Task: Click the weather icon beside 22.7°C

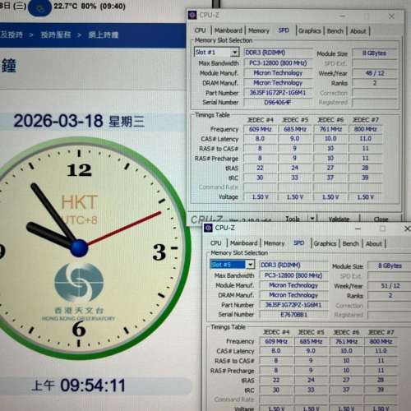Action: pos(40,7)
